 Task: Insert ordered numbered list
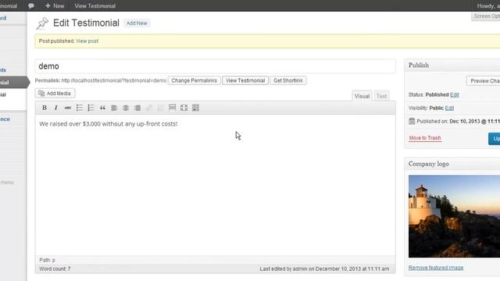click(91, 108)
